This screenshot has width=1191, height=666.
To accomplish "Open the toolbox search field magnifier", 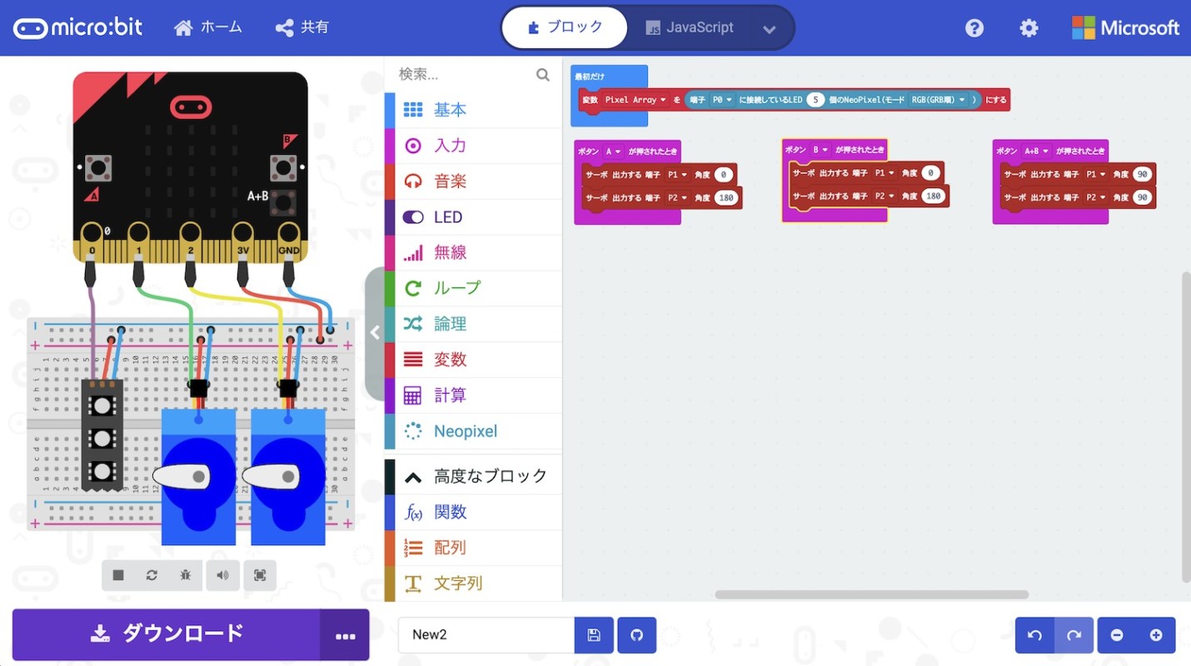I will (543, 75).
